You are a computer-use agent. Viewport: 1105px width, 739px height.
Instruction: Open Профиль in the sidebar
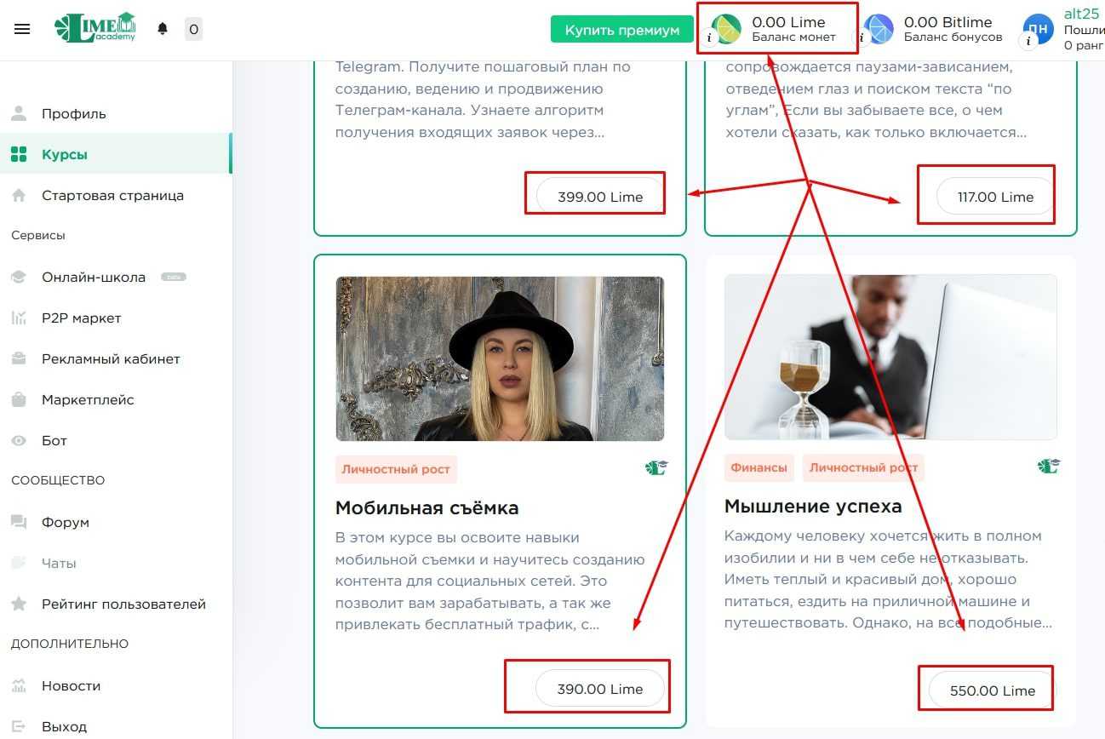click(x=74, y=113)
